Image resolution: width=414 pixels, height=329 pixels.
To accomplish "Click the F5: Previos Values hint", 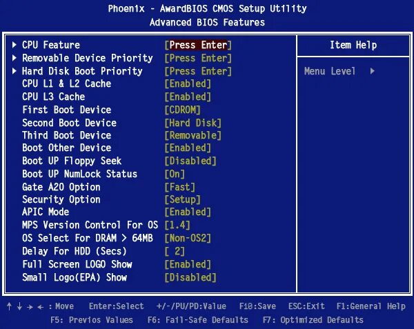I will point(92,320).
